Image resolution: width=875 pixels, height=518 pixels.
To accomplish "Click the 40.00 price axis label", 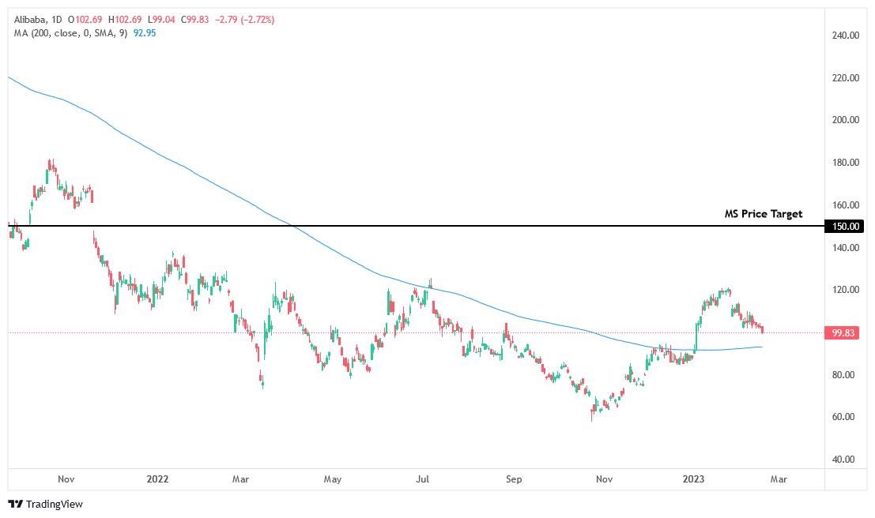I will [x=843, y=460].
